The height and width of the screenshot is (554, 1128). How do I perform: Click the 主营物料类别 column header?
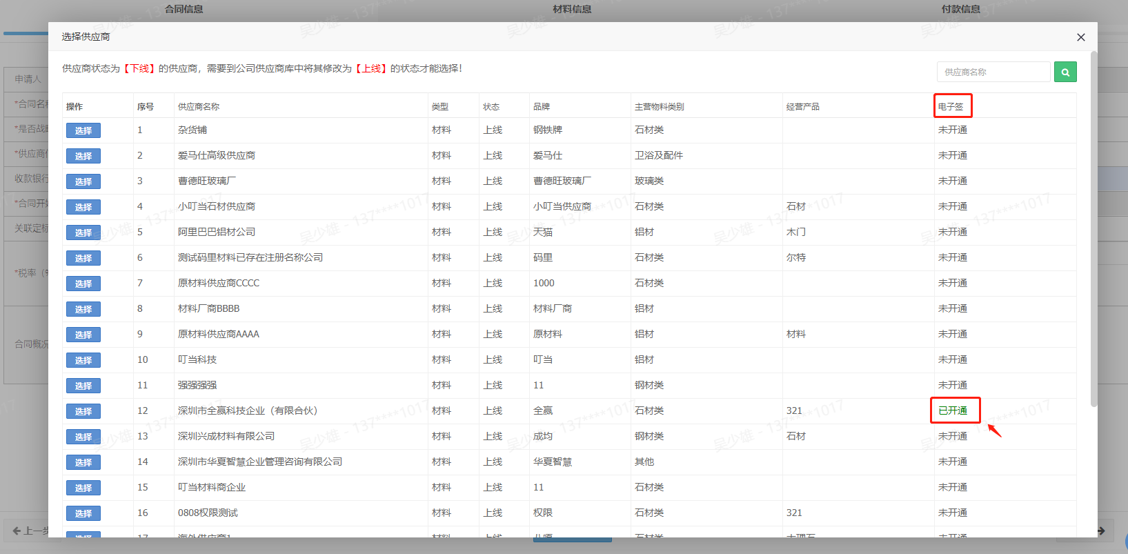(660, 106)
